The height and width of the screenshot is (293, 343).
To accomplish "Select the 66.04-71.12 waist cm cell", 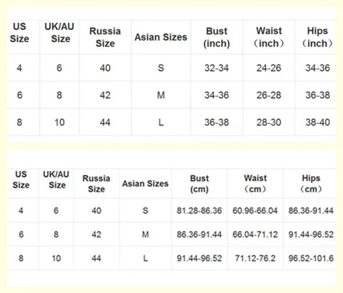I will (x=255, y=234).
